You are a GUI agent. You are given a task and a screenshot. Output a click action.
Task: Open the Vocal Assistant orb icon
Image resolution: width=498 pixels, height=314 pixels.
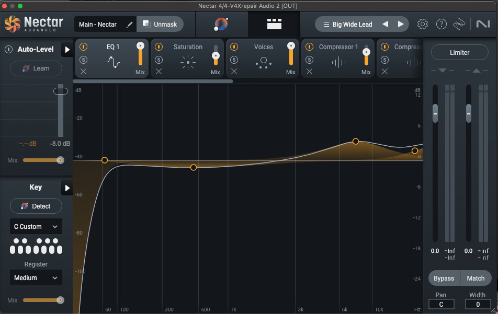[x=221, y=24]
